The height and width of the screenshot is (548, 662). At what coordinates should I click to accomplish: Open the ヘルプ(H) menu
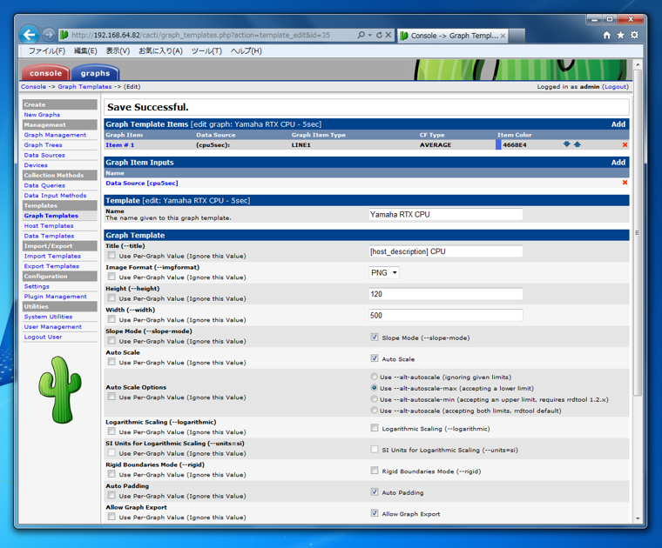tap(247, 51)
